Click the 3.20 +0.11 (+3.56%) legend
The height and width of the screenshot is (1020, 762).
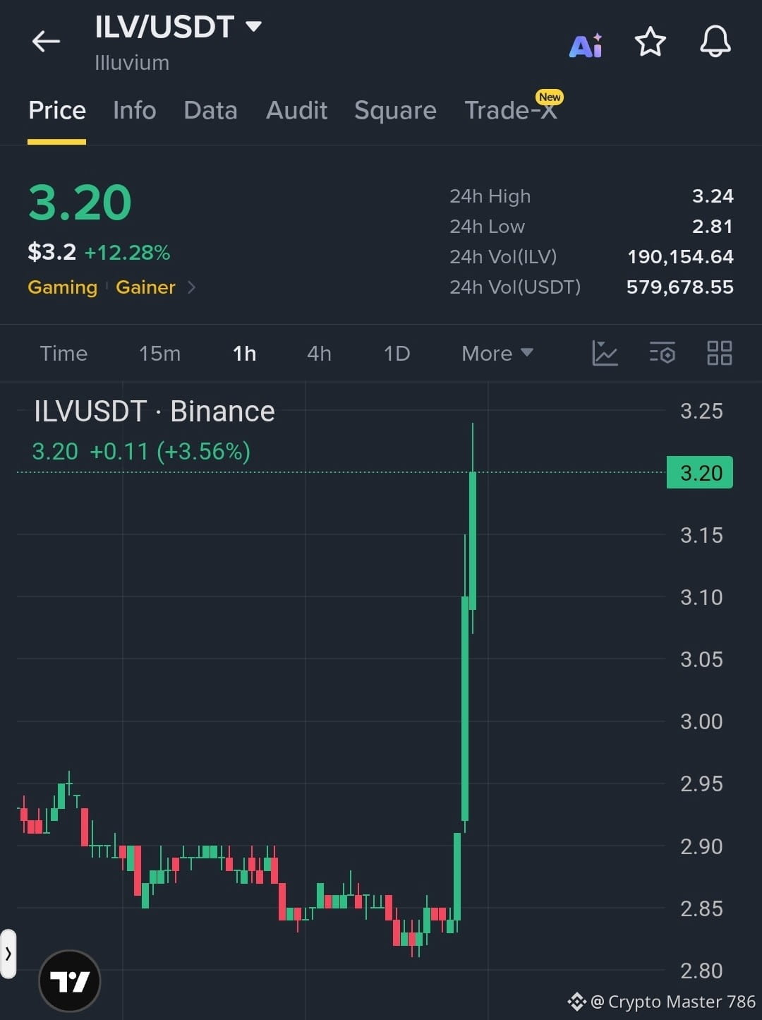[141, 451]
